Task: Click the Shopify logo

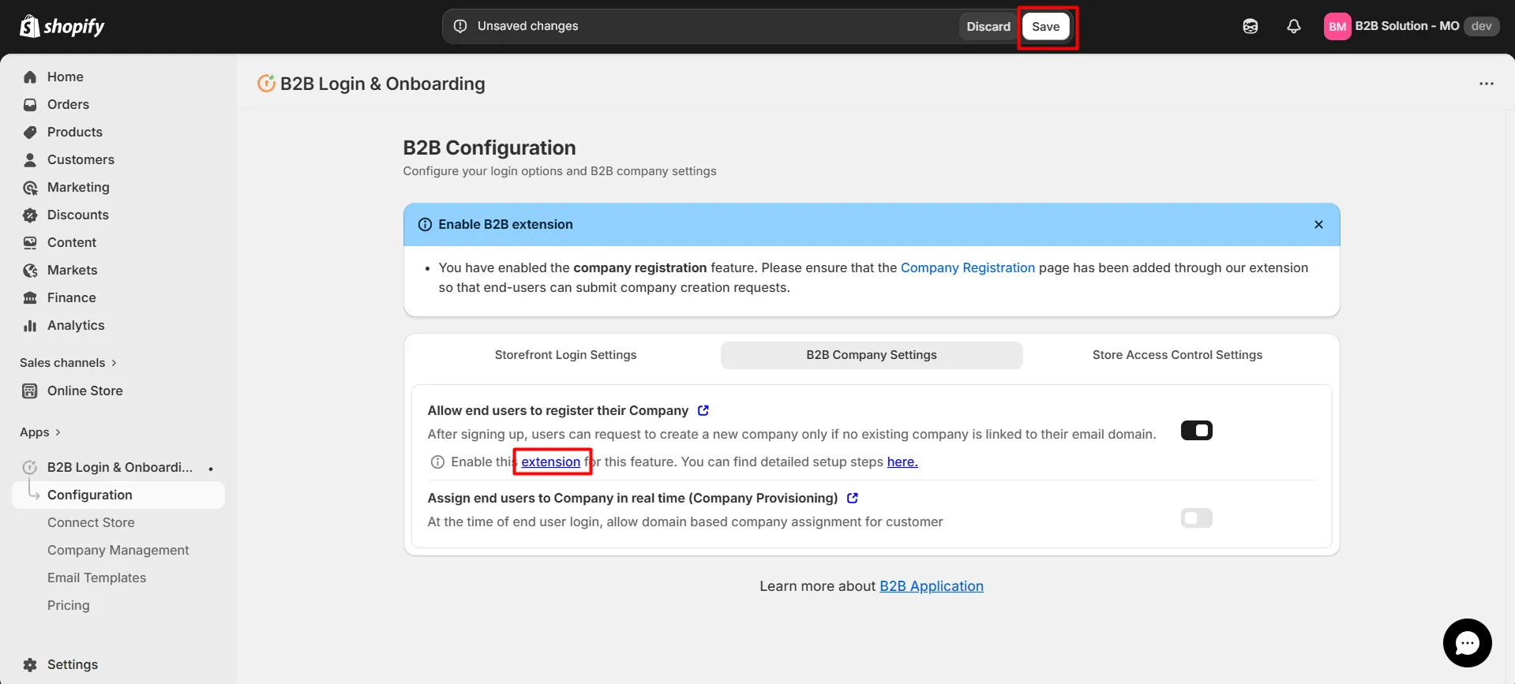Action: coord(62,26)
